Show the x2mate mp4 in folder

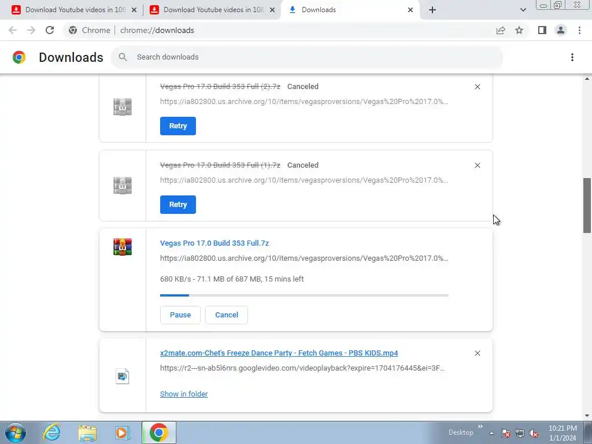[x=184, y=394]
